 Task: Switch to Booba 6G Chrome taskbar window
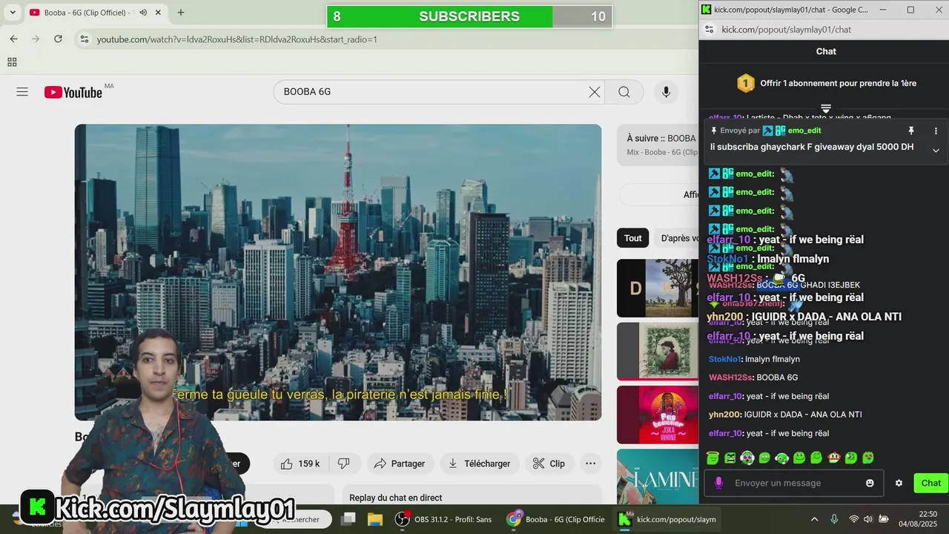[x=556, y=519]
